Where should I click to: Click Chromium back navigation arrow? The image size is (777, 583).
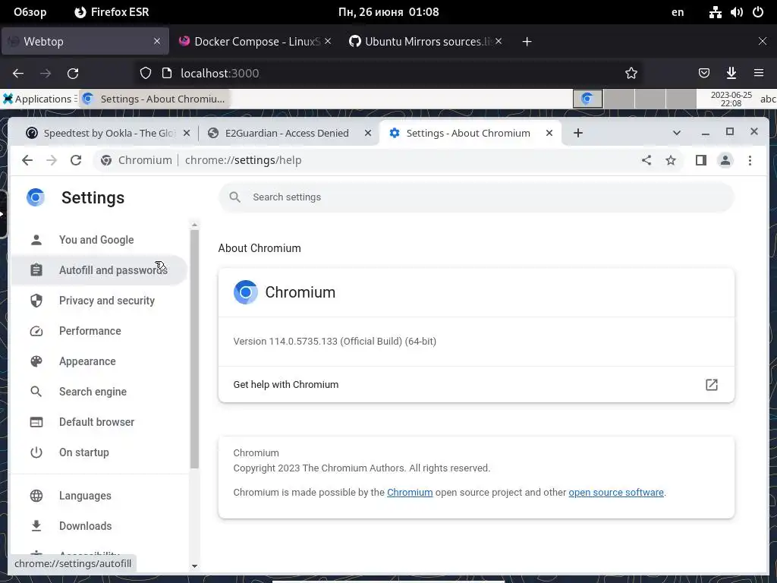pos(27,160)
